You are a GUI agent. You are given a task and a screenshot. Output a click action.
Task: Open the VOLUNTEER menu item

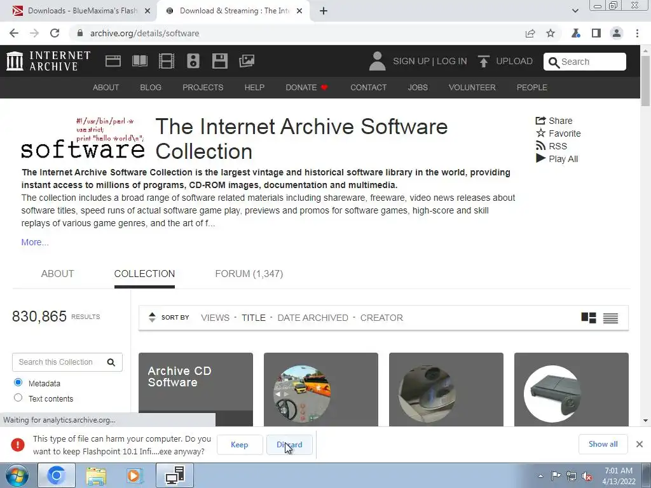click(472, 88)
